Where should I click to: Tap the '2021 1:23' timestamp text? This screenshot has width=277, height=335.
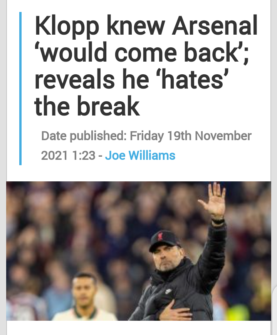pyautogui.click(x=68, y=155)
